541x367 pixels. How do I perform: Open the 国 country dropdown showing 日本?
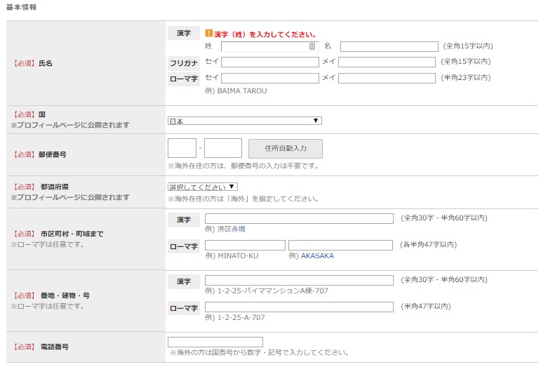244,121
